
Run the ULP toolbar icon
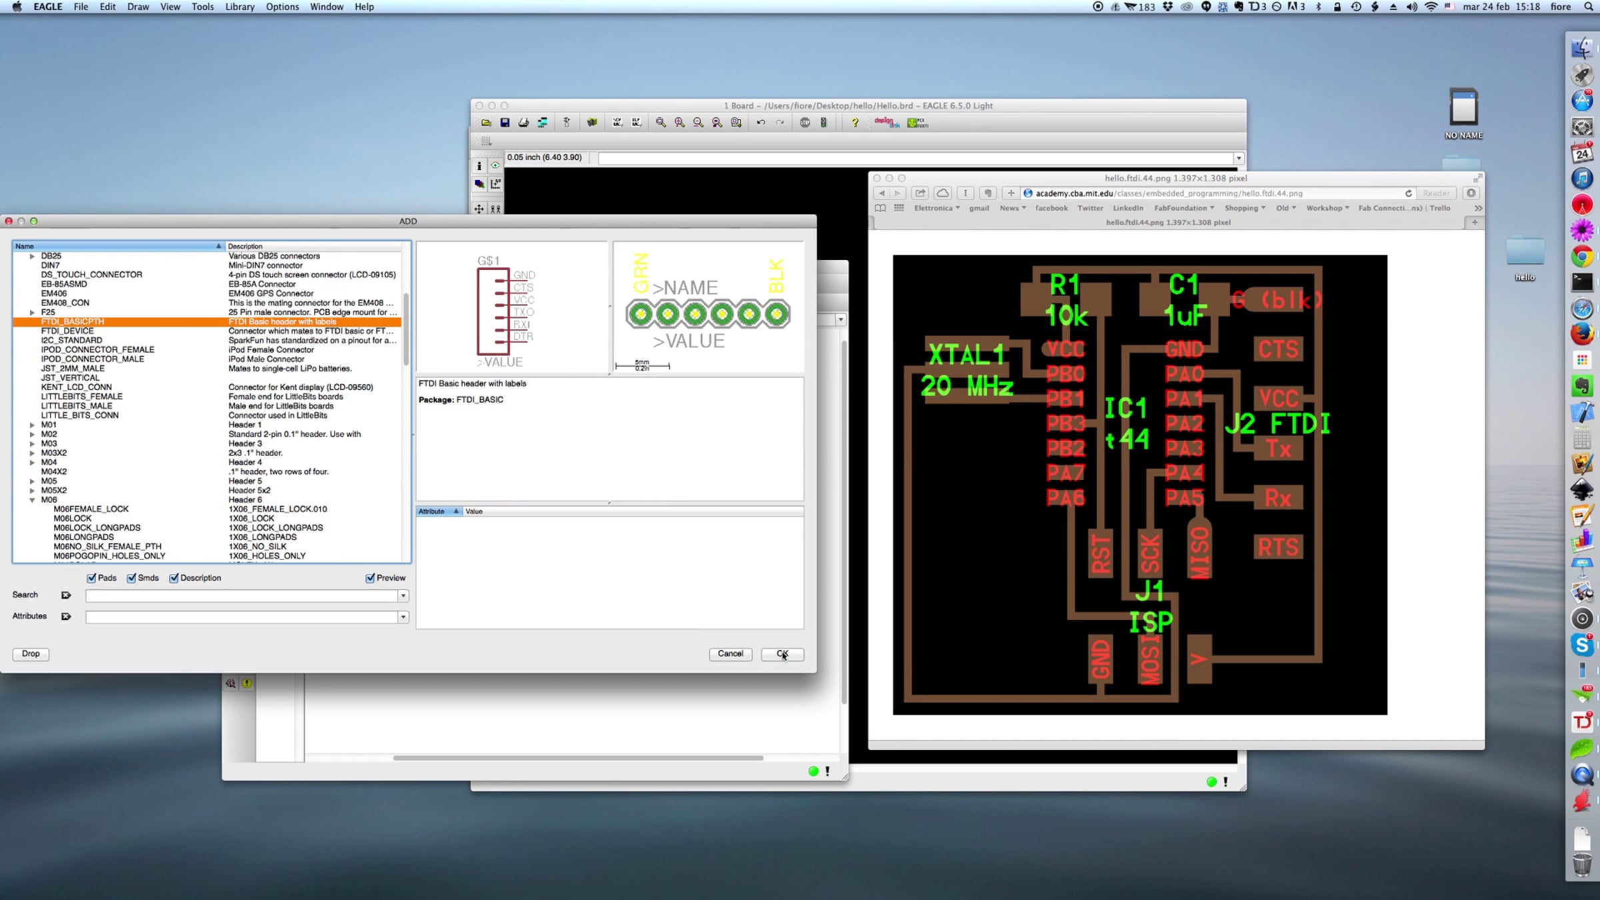pyautogui.click(x=637, y=123)
